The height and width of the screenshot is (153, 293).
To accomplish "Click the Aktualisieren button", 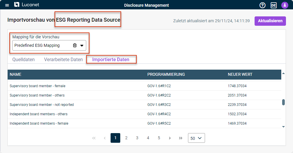I will point(270,21).
